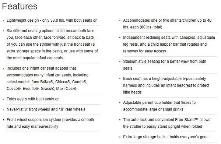This screenshot has width=221, height=144.
Task: Click the bullet beside Folds easily
Action: [x=3, y=99]
